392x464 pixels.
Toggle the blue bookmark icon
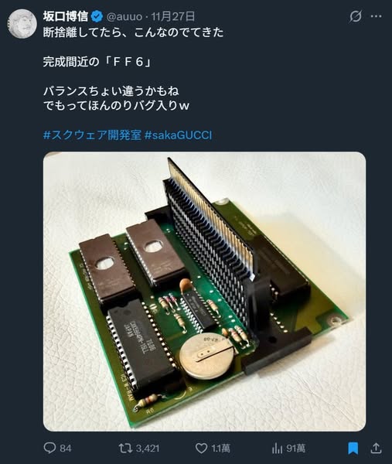(353, 448)
